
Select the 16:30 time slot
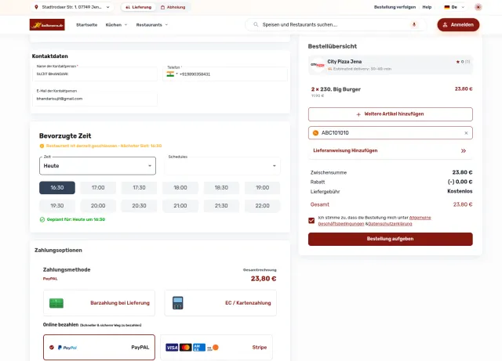point(57,188)
